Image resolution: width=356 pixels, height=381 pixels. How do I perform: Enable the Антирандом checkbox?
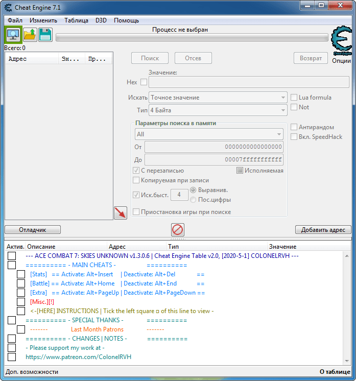294,127
